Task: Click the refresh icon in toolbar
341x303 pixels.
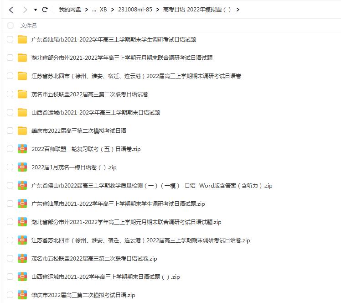Action: (45, 10)
